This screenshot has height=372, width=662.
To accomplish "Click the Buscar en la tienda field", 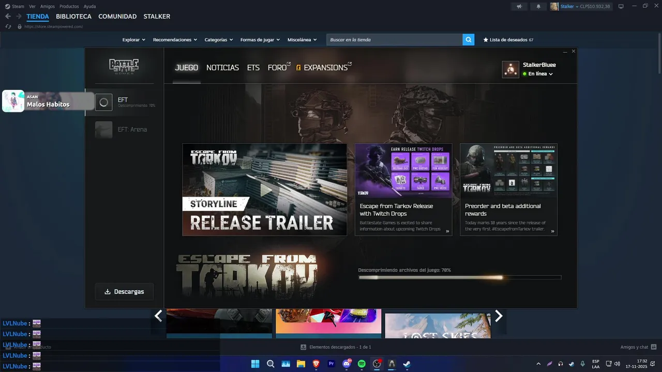I will 394,40.
